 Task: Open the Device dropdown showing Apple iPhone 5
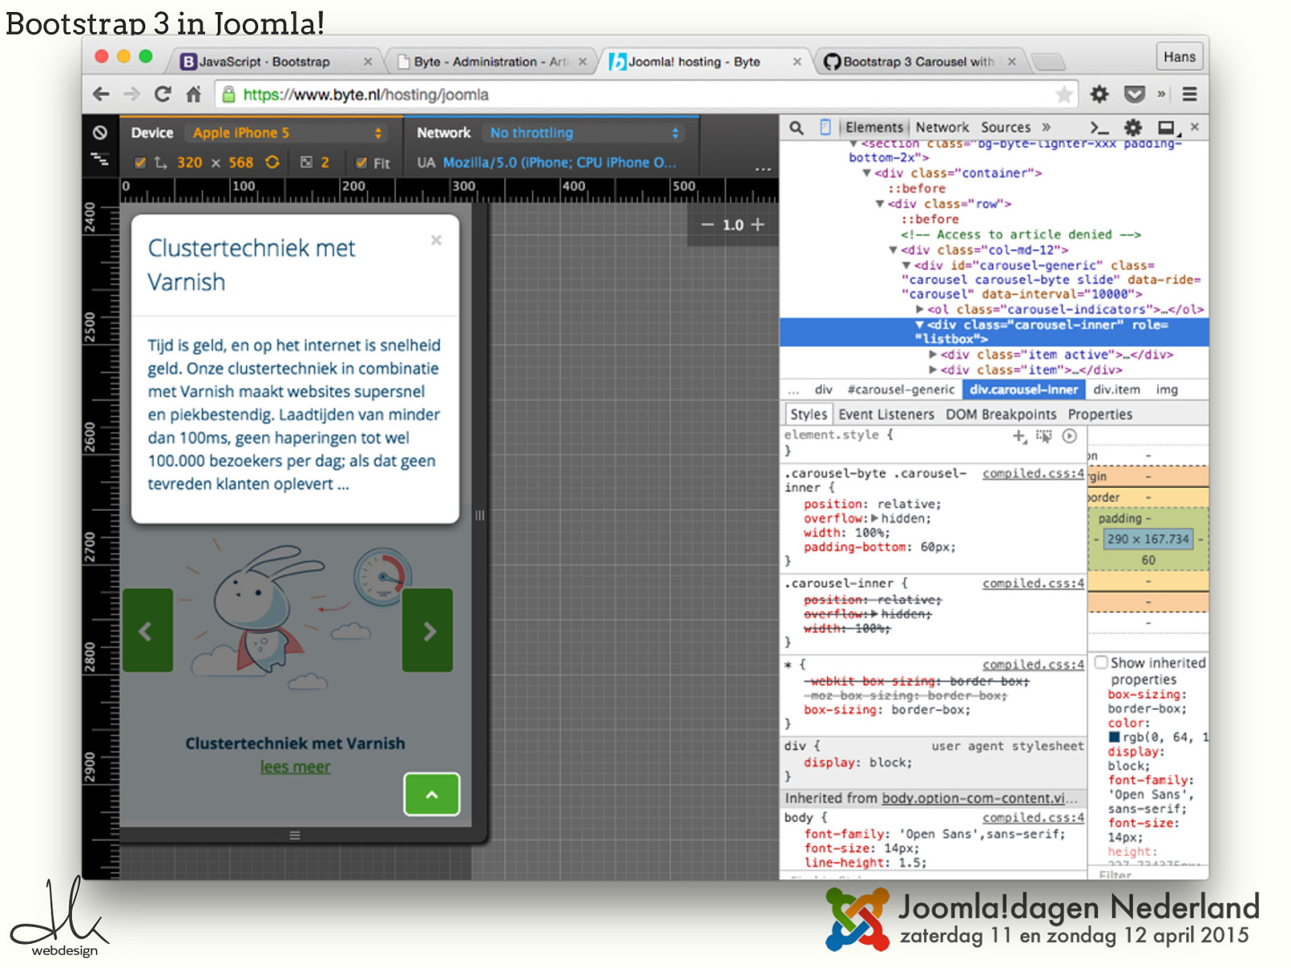pos(286,133)
